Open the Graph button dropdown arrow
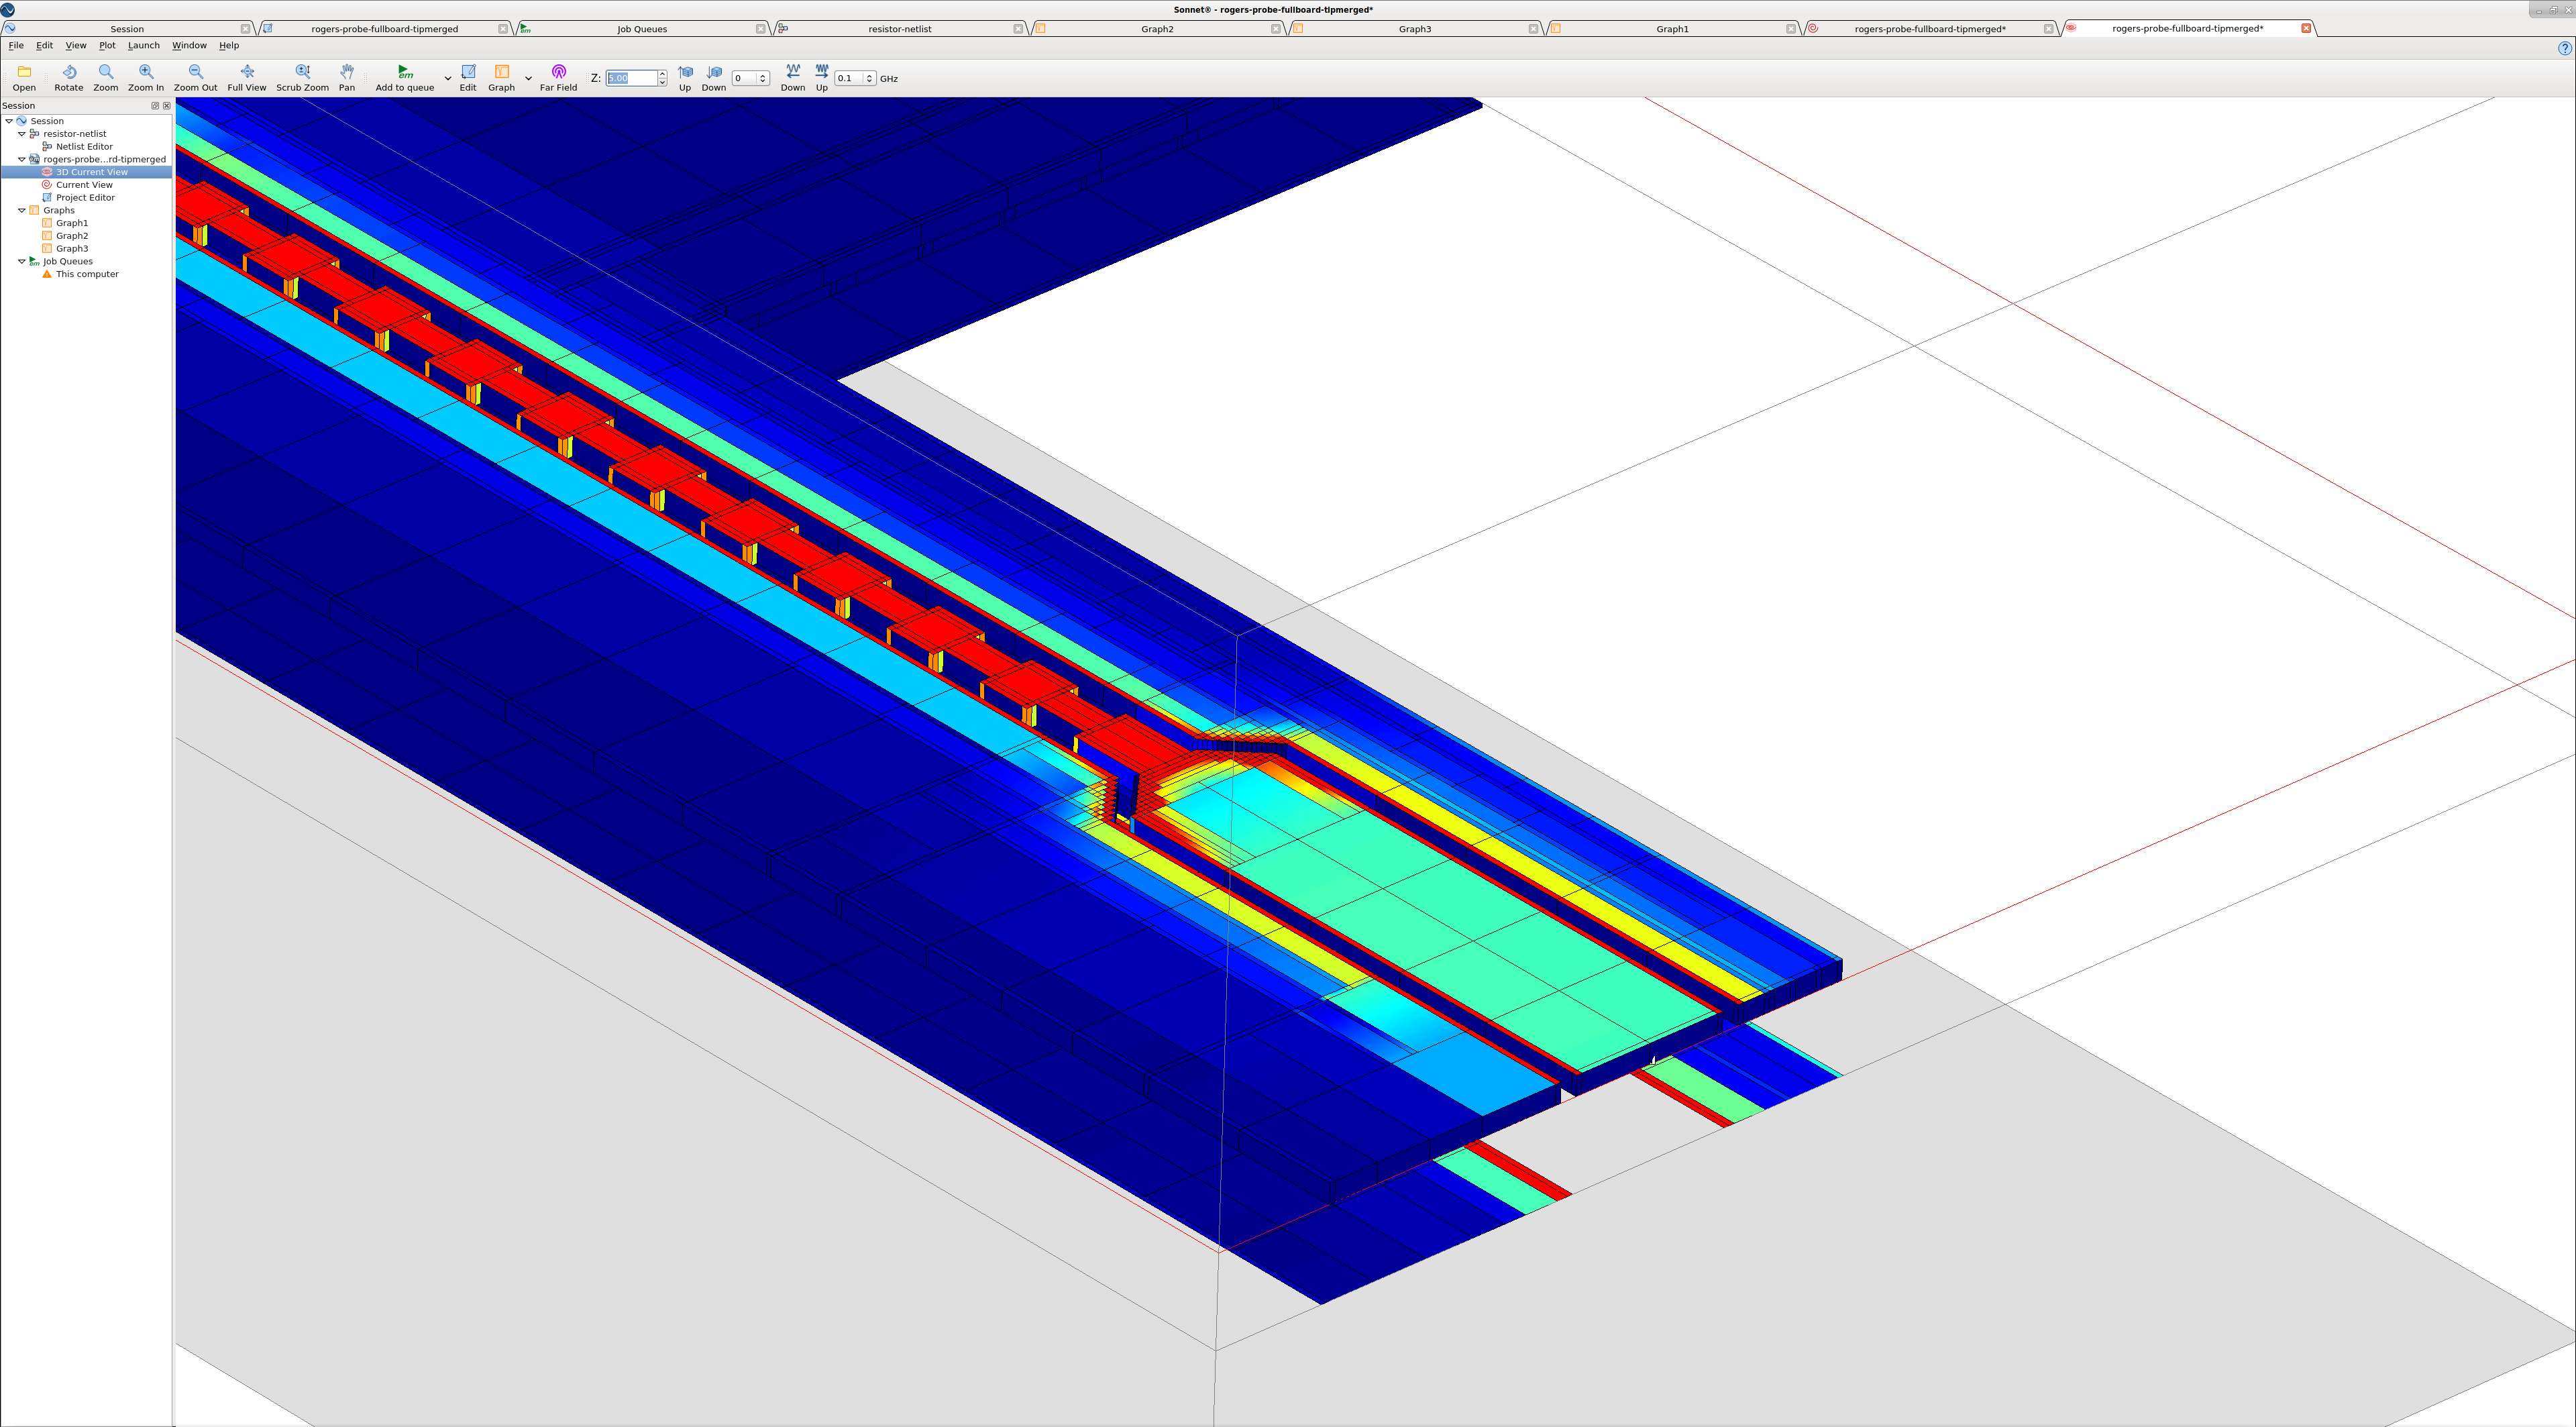 coord(528,78)
